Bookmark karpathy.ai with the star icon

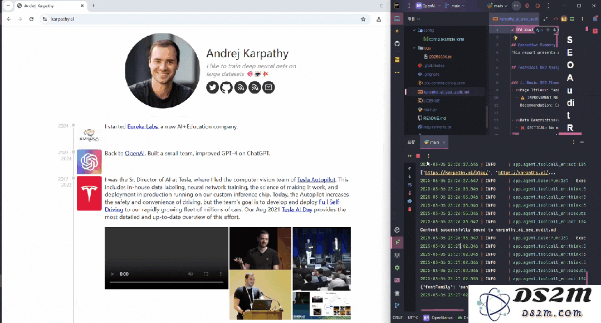point(363,19)
